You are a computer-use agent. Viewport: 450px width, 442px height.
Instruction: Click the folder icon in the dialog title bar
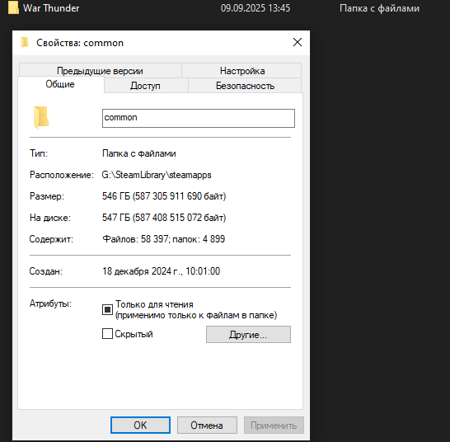[25, 43]
